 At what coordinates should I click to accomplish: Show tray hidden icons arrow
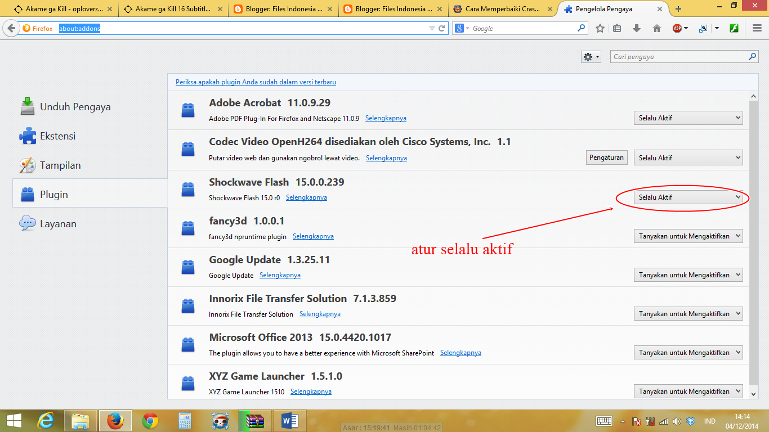pyautogui.click(x=623, y=421)
